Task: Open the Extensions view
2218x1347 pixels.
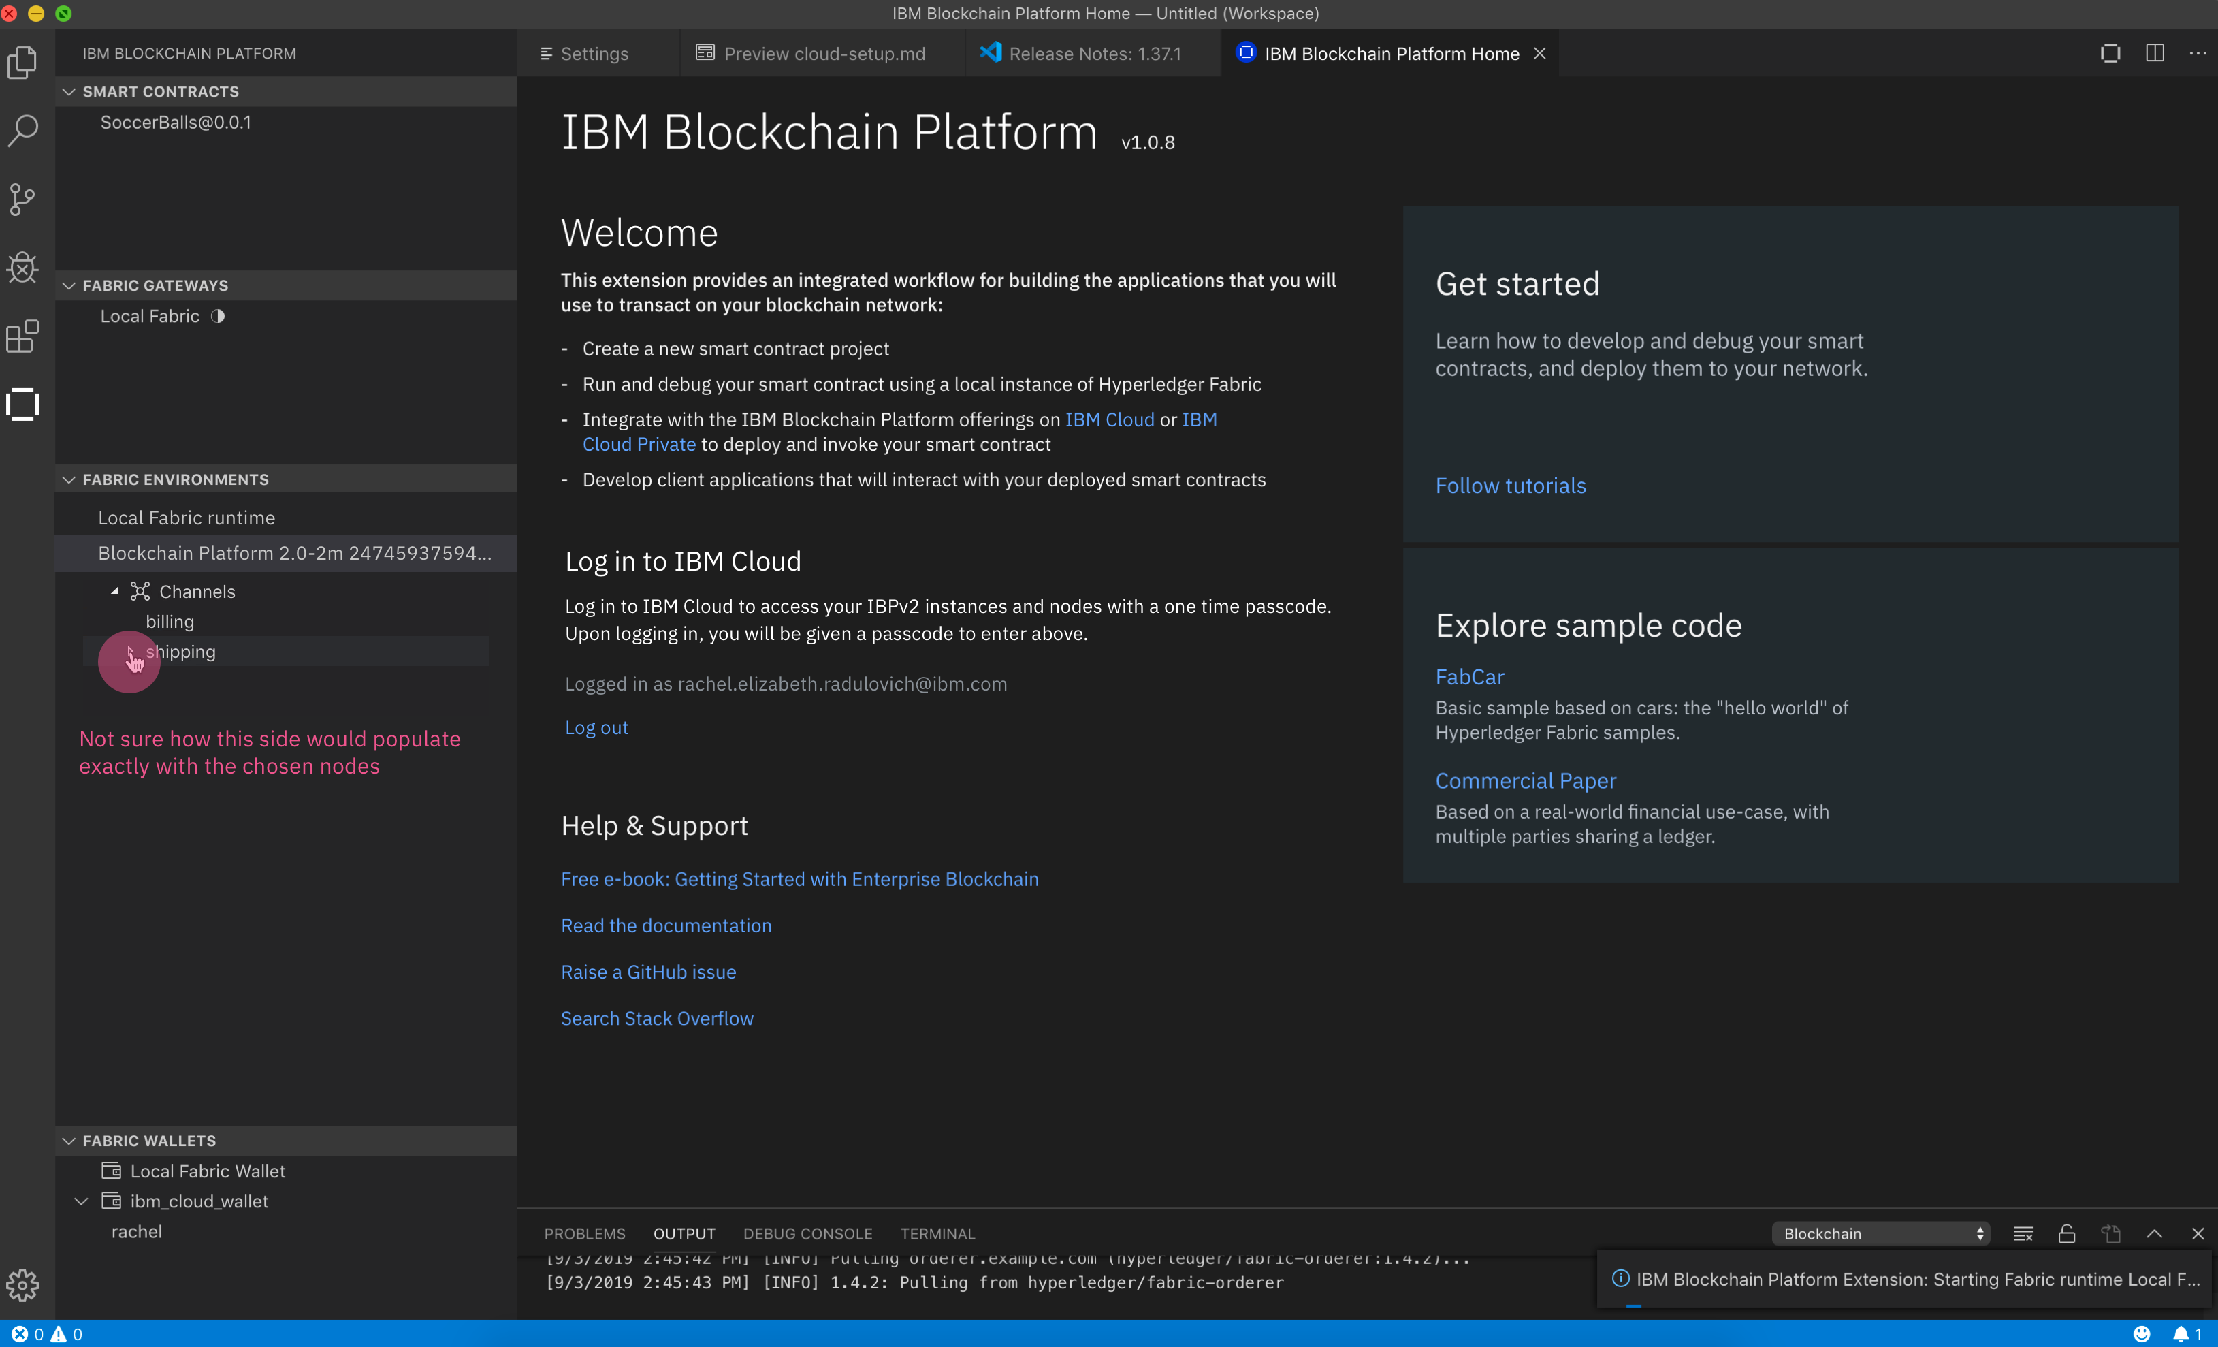Action: coord(22,336)
